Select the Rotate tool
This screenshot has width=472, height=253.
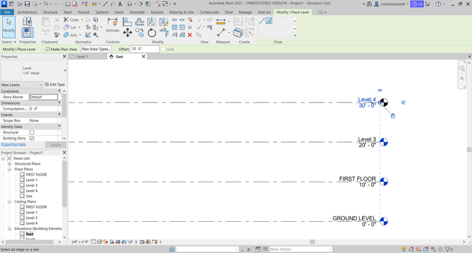pyautogui.click(x=152, y=32)
